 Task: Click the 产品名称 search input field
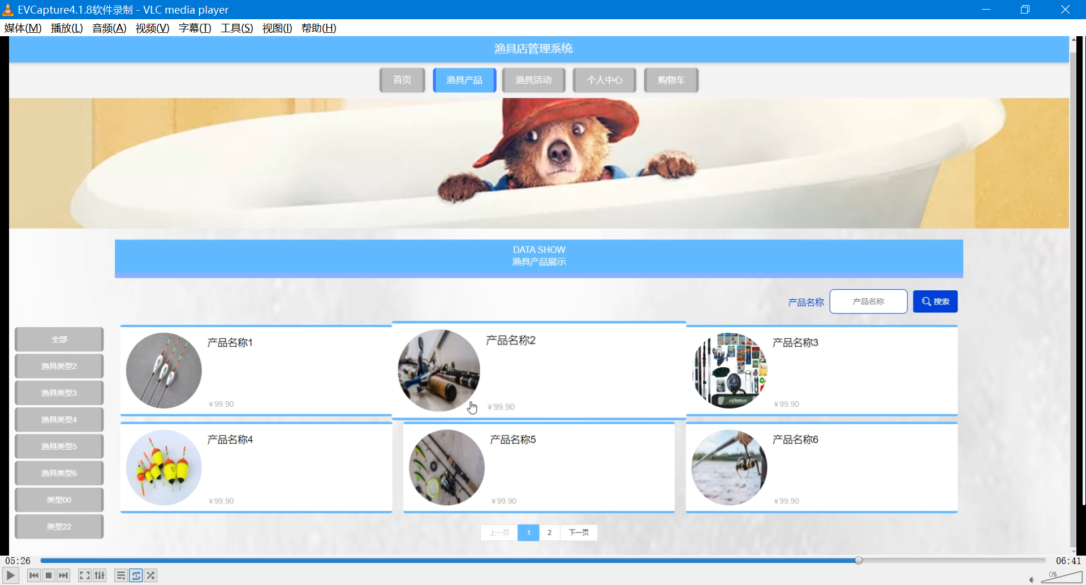[x=868, y=302]
